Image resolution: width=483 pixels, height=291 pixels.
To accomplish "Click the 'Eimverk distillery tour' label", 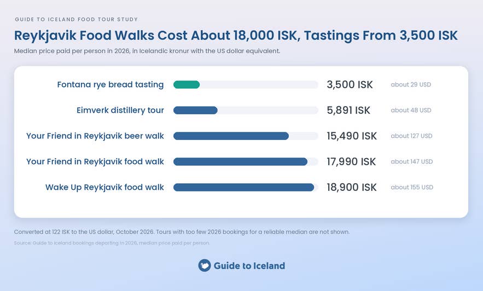I will tap(120, 110).
